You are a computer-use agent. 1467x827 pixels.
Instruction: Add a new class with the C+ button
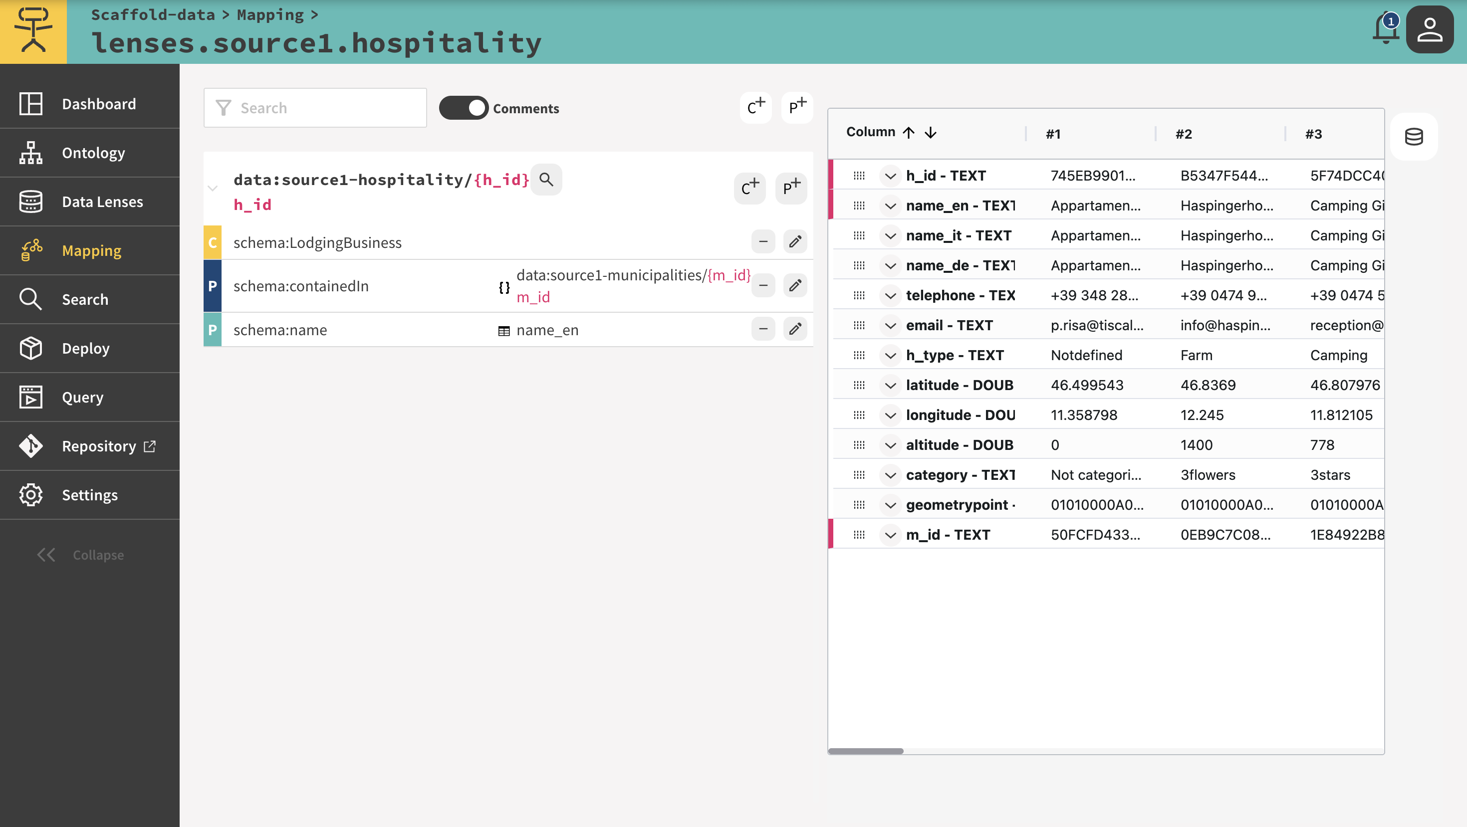(x=756, y=107)
